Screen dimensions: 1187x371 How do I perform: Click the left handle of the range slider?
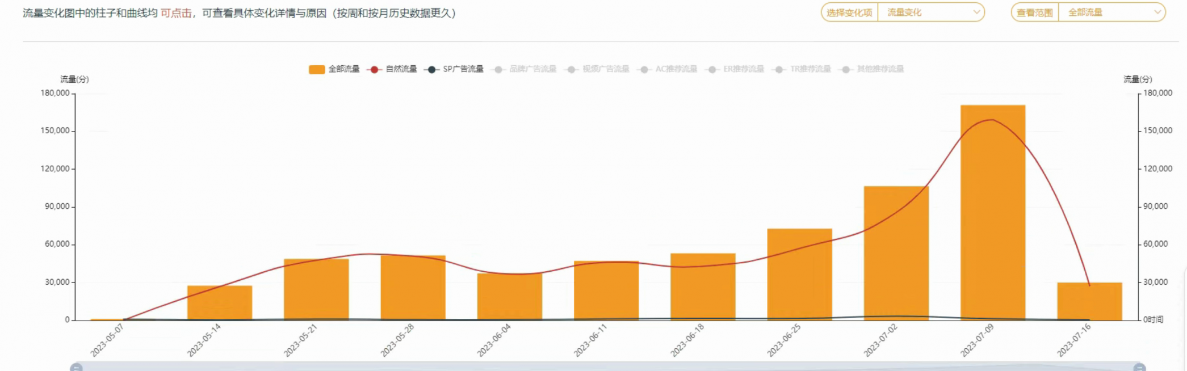[76, 368]
